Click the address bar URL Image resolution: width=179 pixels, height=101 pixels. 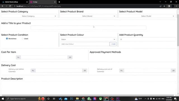point(39,6)
